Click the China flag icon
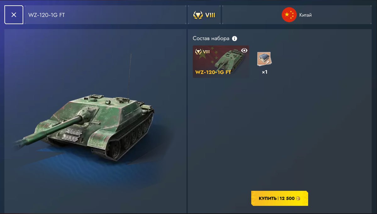 289,15
